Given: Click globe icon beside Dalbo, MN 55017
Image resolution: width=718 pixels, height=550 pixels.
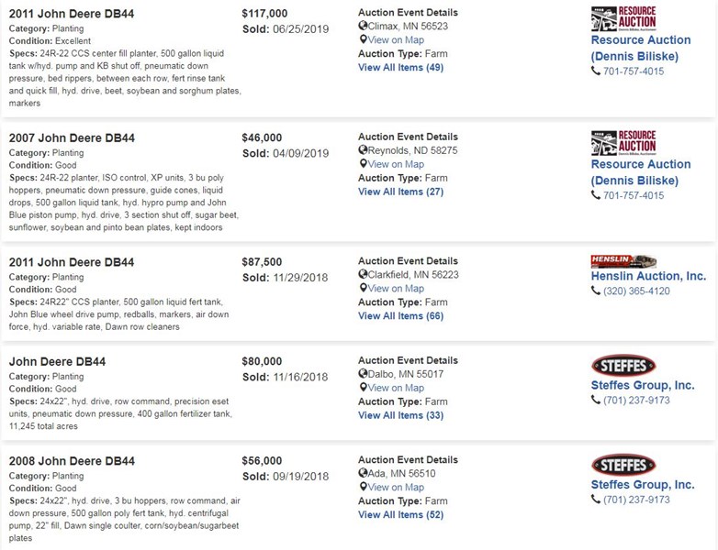Looking at the screenshot, I should [363, 373].
